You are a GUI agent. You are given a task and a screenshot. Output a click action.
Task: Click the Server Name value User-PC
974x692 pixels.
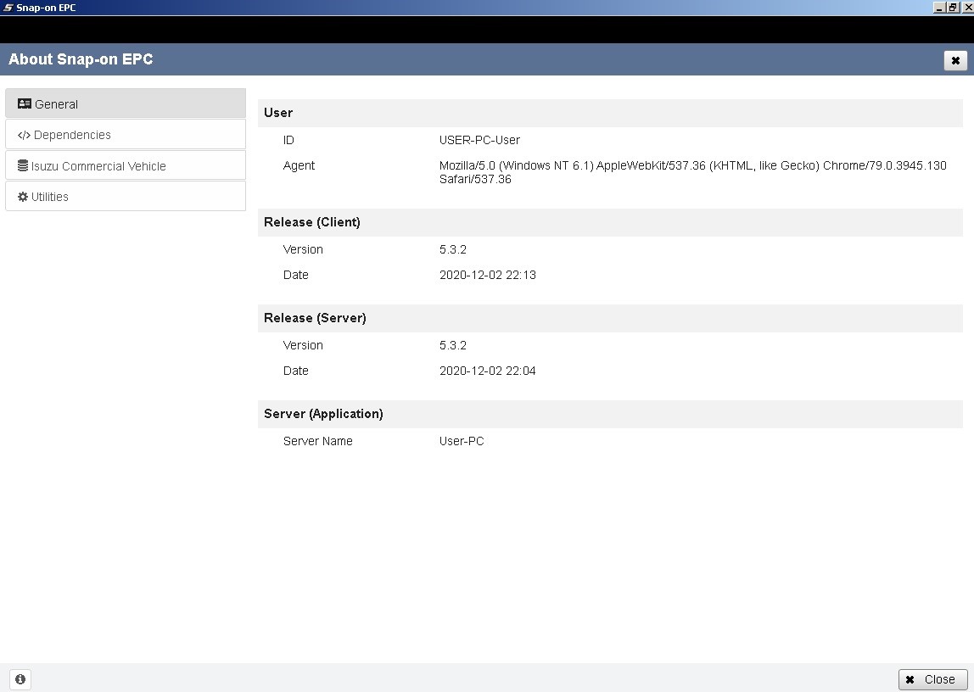coord(462,441)
